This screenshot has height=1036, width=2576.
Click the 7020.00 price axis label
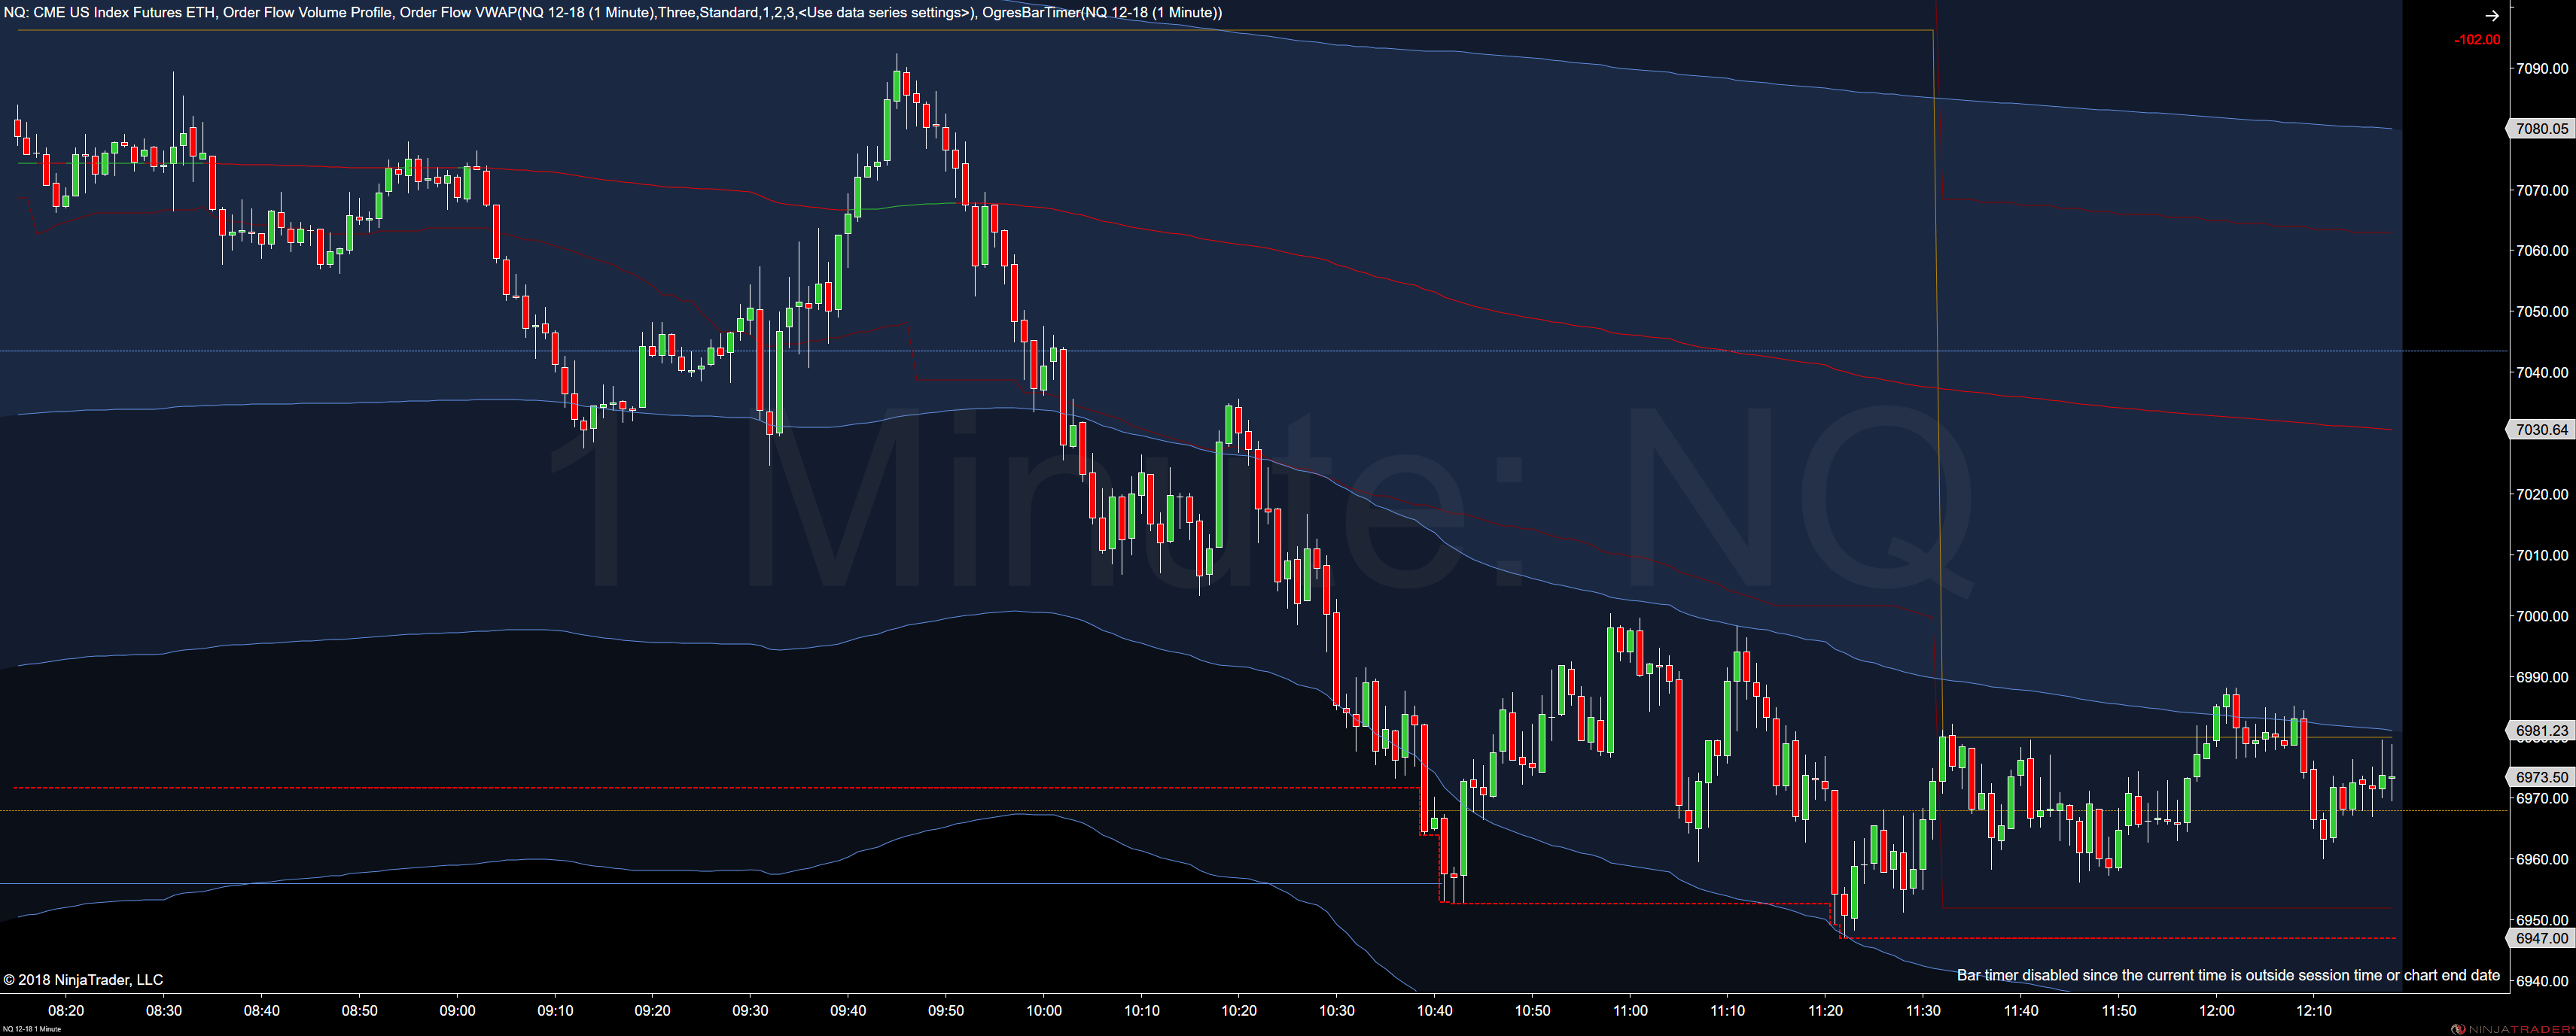2541,494
